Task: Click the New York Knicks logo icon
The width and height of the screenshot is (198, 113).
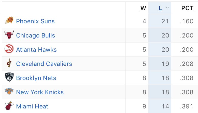Action: coord(9,91)
